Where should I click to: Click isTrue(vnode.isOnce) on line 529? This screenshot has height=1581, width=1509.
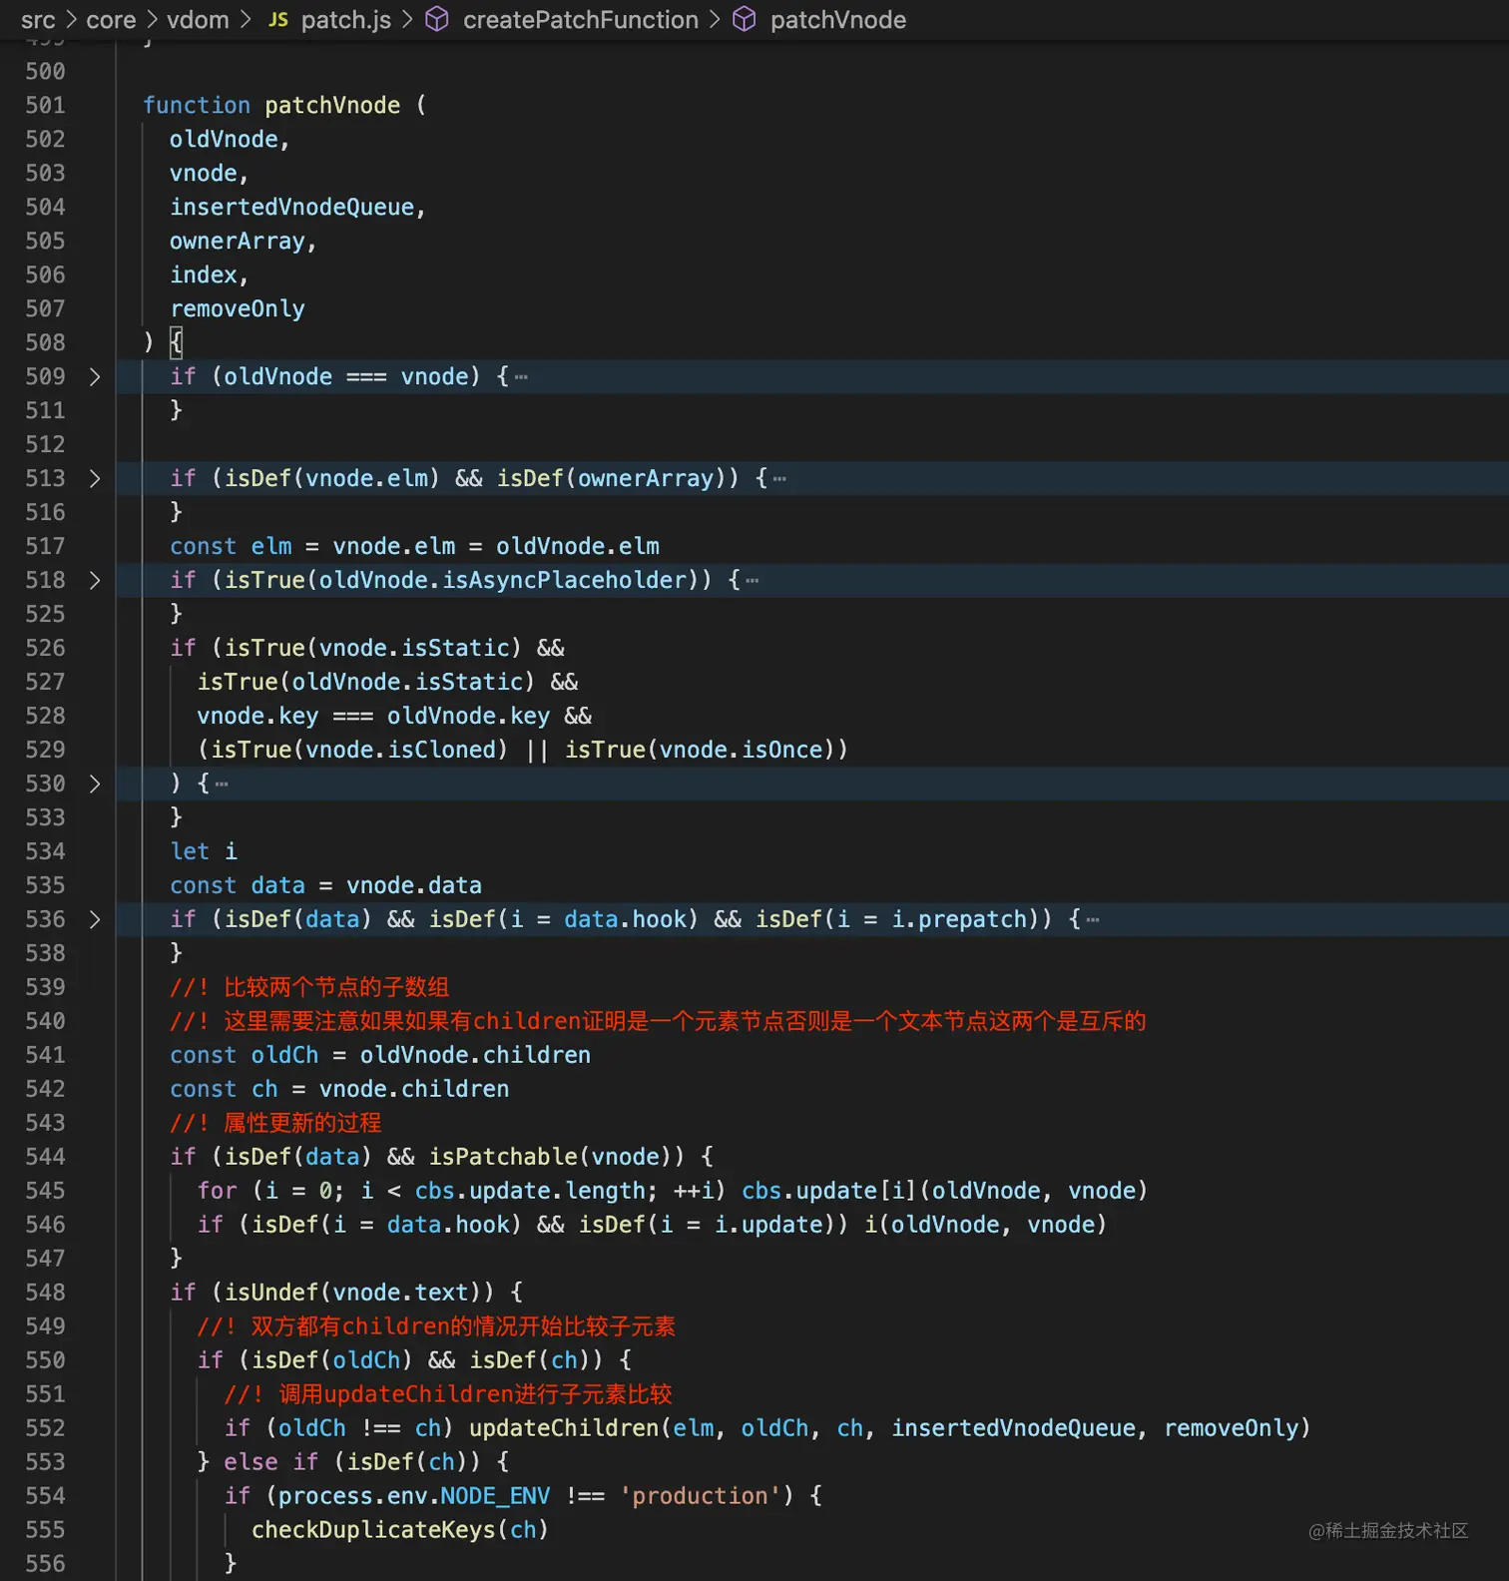click(700, 750)
